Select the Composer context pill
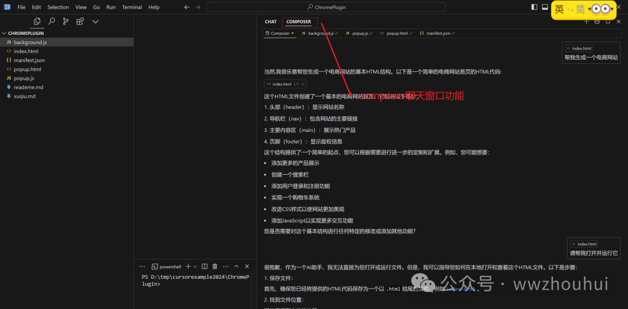628x309 pixels. pyautogui.click(x=280, y=33)
